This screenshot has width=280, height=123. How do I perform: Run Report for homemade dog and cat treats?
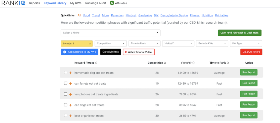pos(249,72)
